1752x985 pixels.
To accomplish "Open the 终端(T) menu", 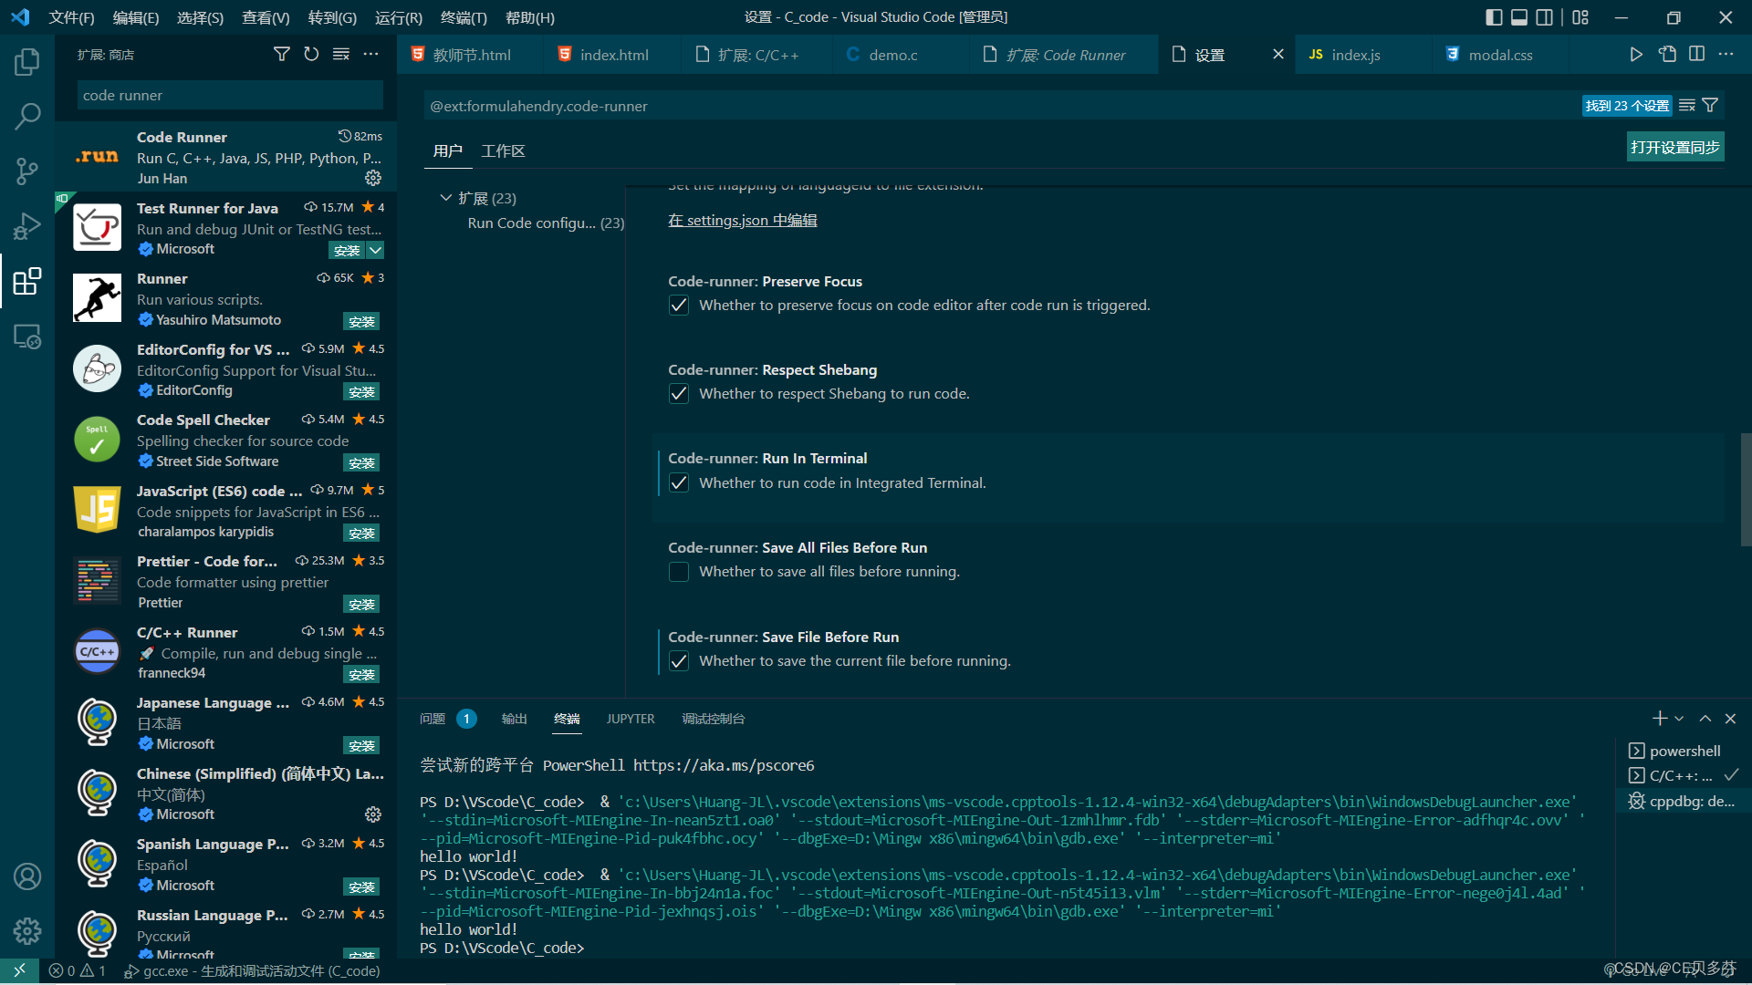I will [x=464, y=17].
